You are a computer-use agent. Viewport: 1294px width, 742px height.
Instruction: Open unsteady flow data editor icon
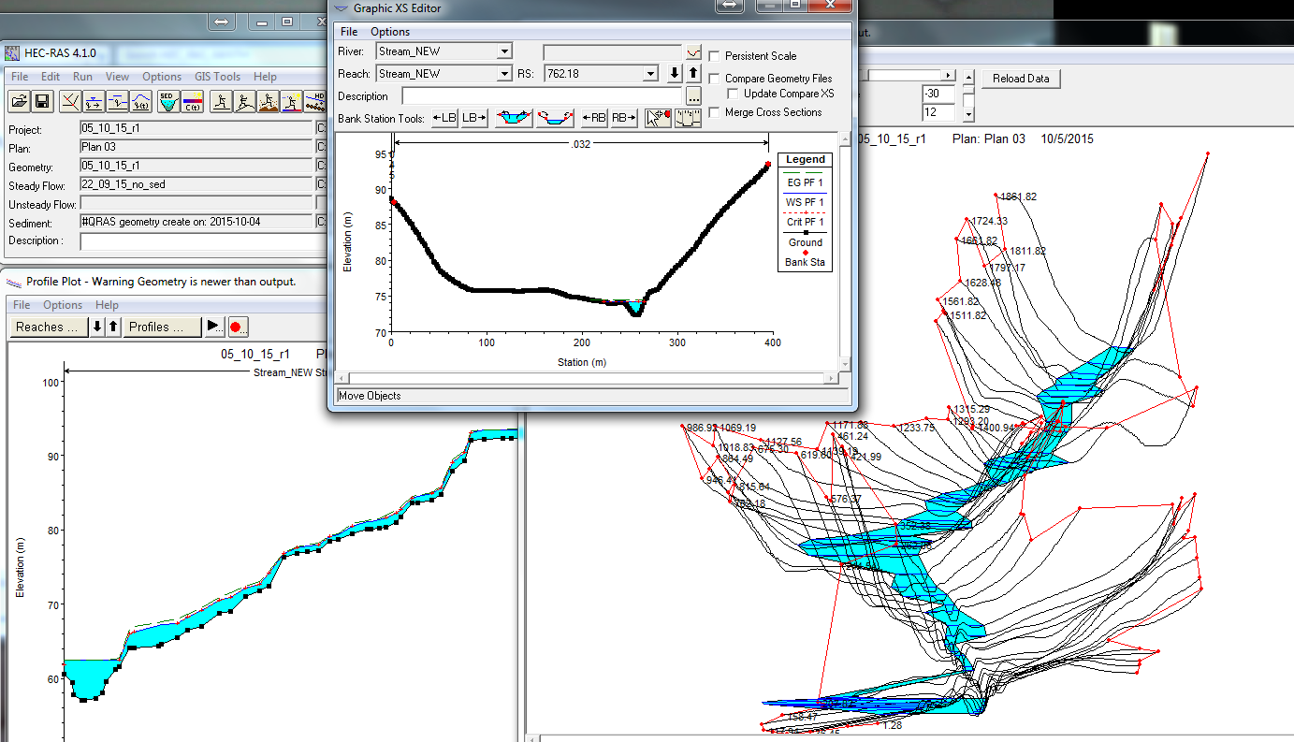tap(141, 101)
